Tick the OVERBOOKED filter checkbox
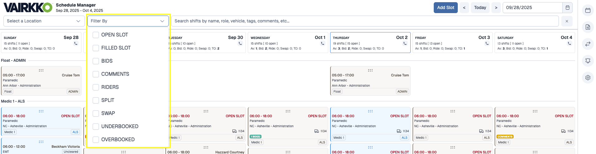596x154 pixels. click(x=96, y=140)
